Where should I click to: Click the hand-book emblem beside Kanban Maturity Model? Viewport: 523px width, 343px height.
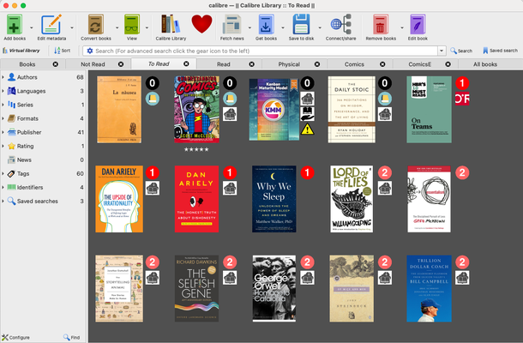[307, 114]
